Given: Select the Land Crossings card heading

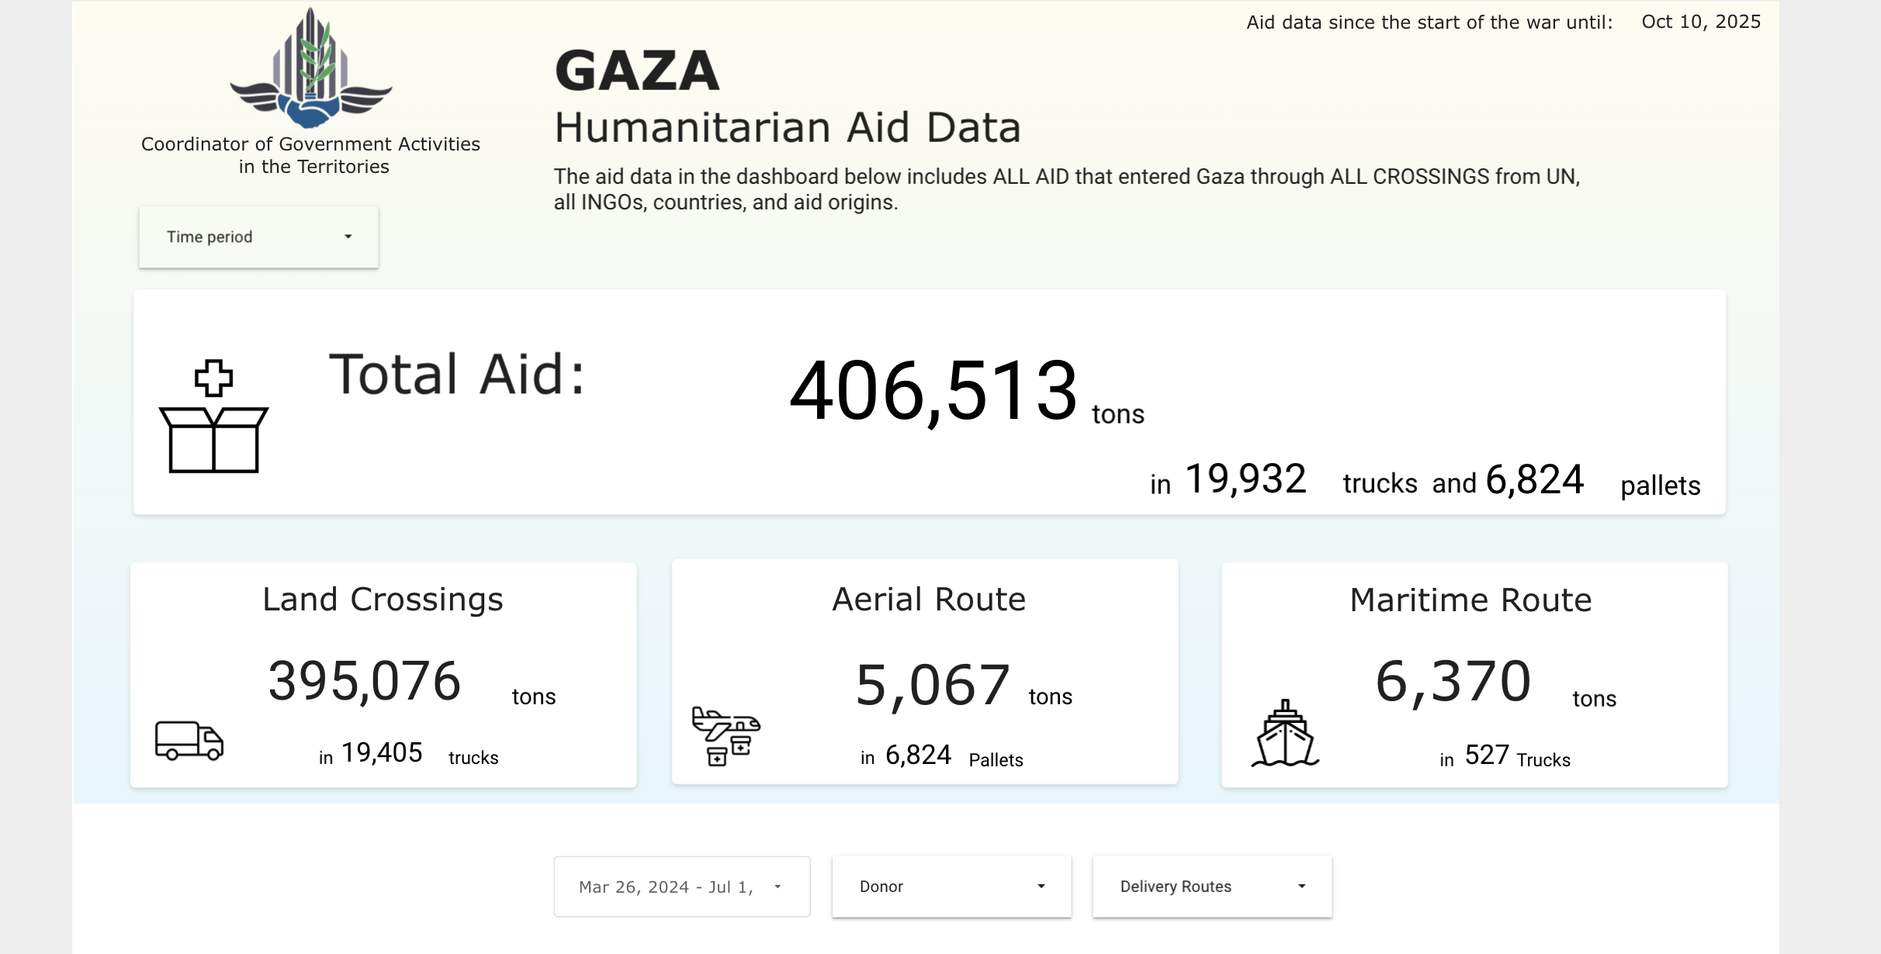Looking at the screenshot, I should click(383, 600).
